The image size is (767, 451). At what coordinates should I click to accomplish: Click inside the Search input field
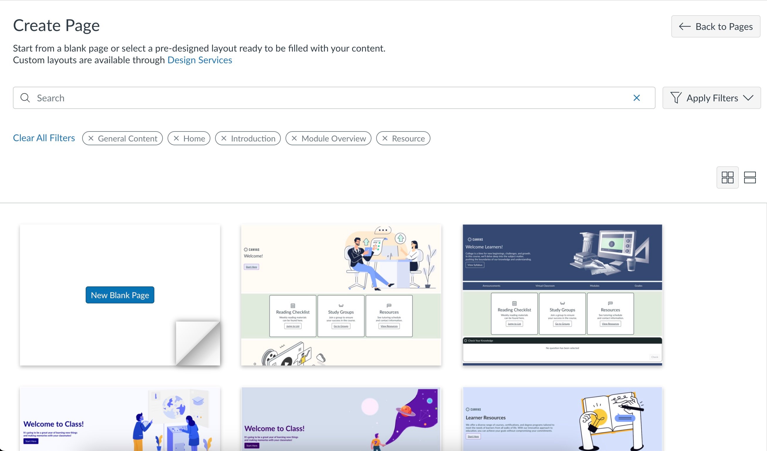click(x=183, y=98)
